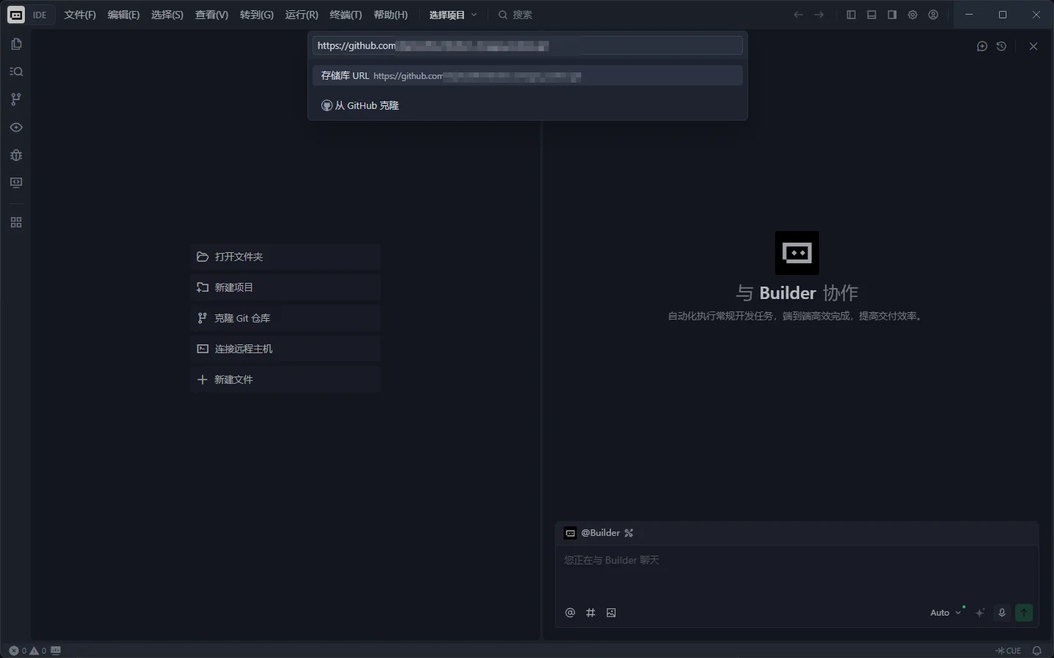This screenshot has height=658, width=1054.
Task: Open the Explorer files icon in sidebar
Action: 16,44
